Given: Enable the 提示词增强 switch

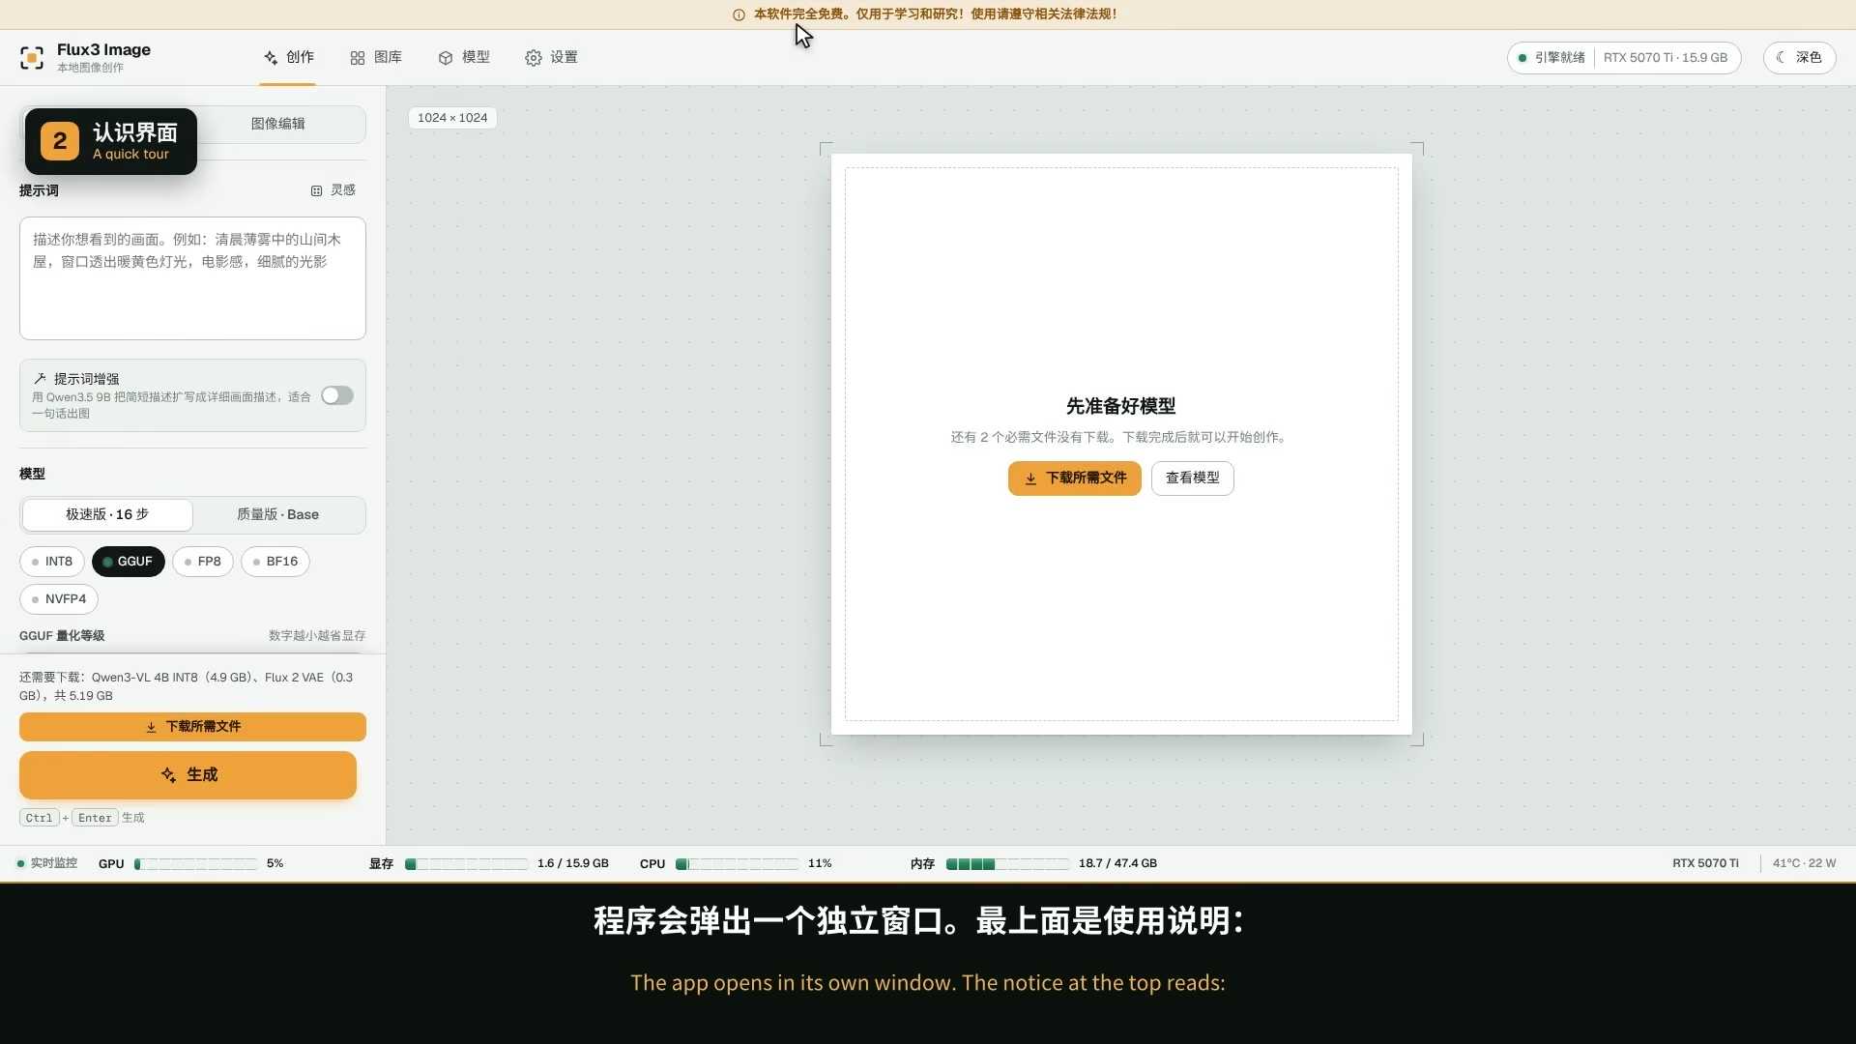Looking at the screenshot, I should pos(337,395).
